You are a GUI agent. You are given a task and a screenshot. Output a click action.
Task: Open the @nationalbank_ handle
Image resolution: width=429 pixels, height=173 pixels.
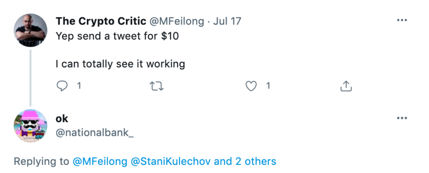[x=95, y=134]
